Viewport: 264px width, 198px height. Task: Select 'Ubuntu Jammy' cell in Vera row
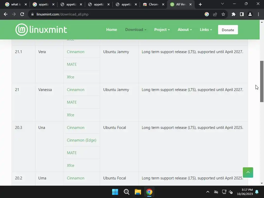(x=116, y=52)
